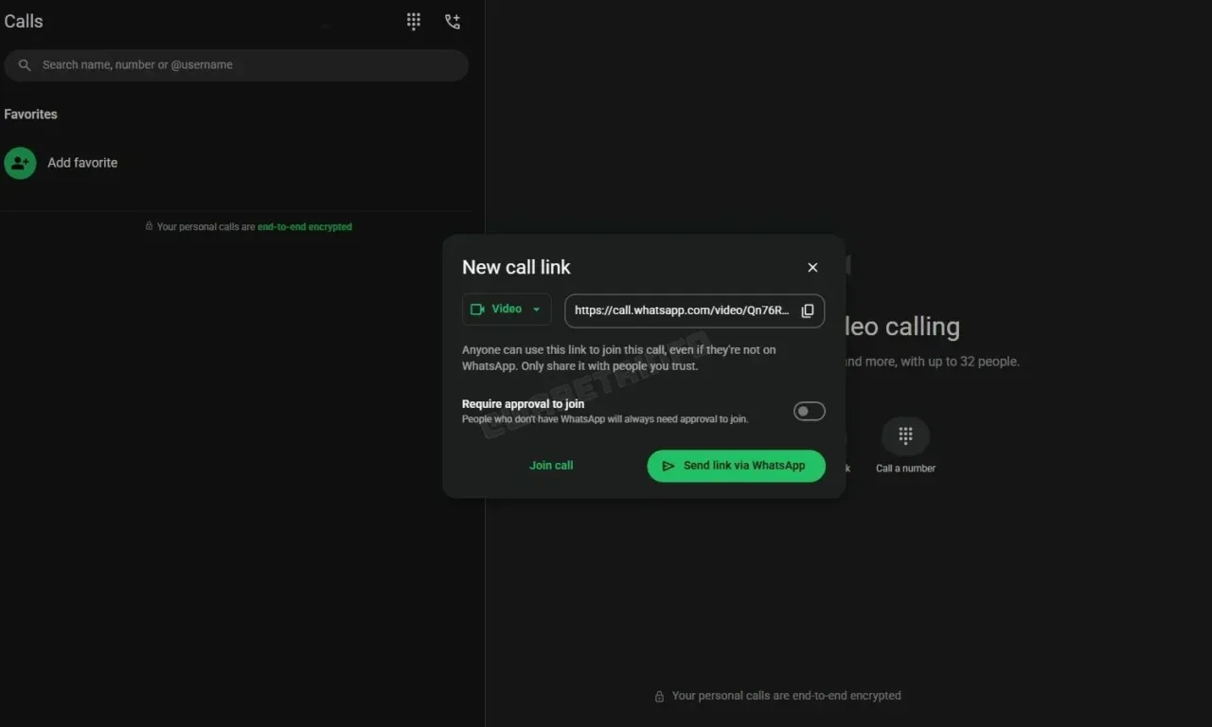Click the Require approval to join label
Viewport: 1212px width, 727px height.
[523, 404]
